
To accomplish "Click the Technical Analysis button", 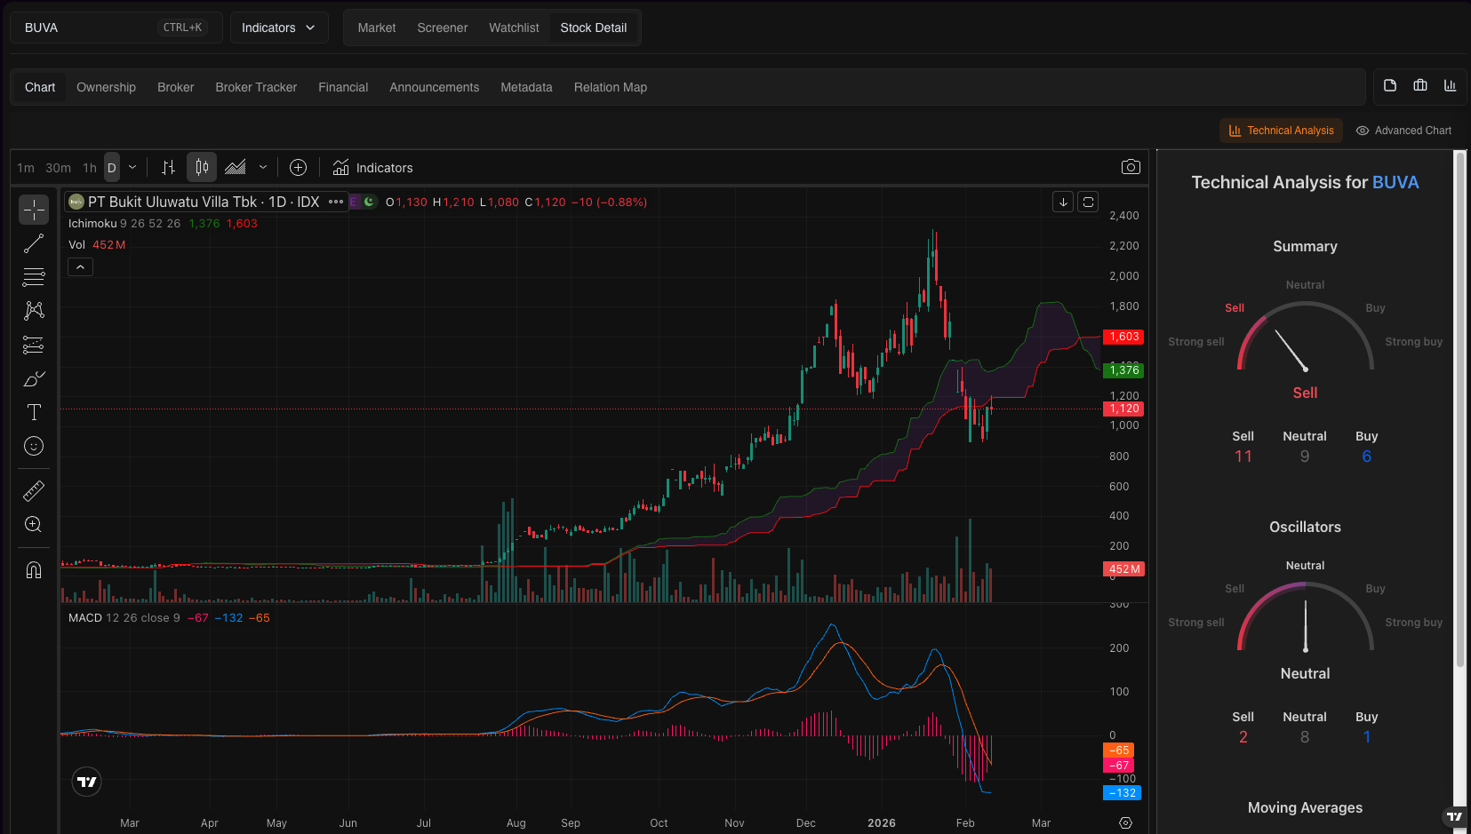I will tap(1281, 131).
